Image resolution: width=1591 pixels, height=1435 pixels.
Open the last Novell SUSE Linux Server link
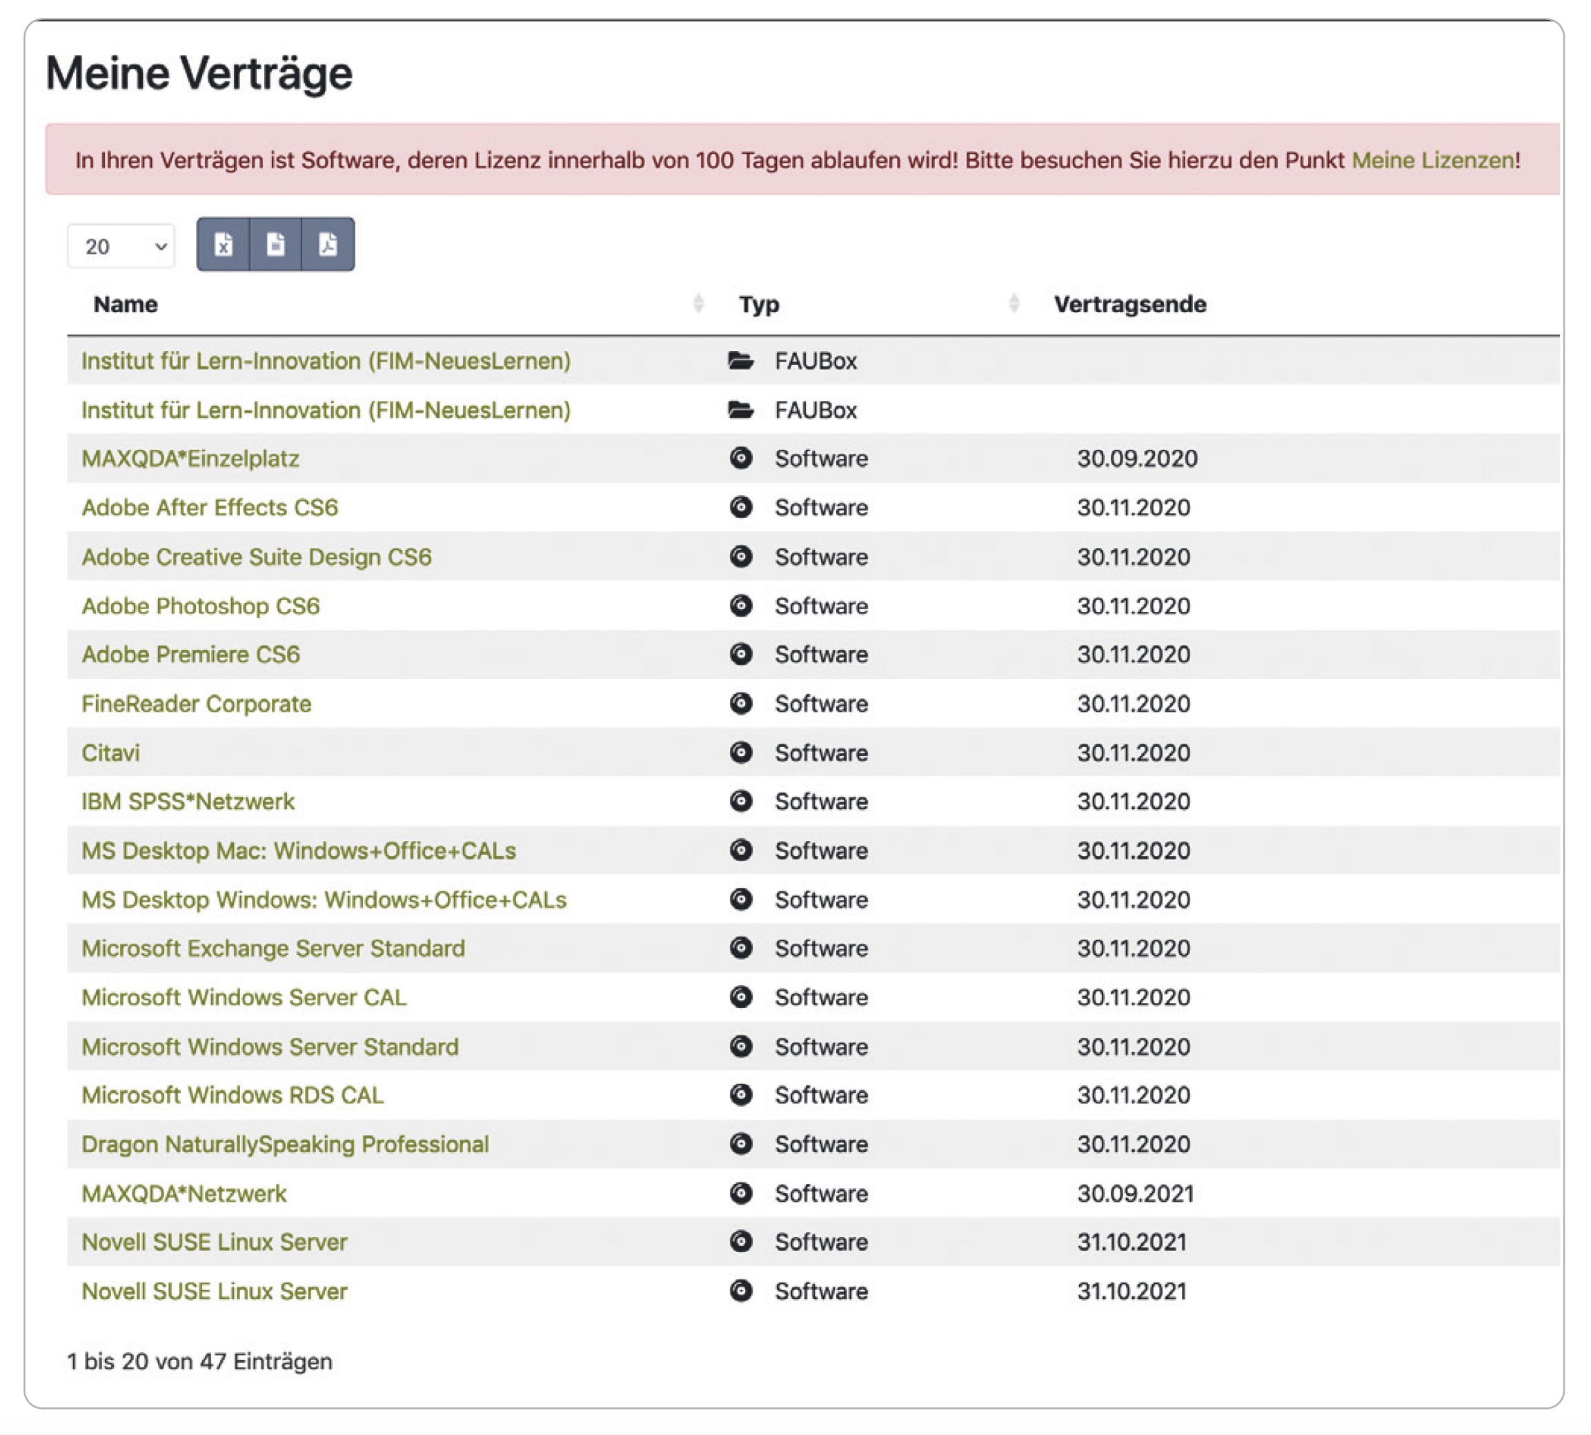pos(214,1291)
